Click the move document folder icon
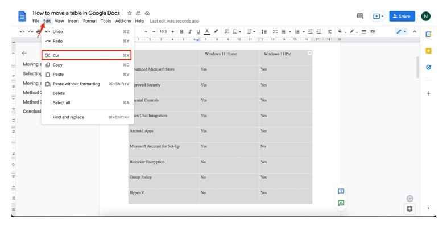This screenshot has width=447, height=226. [x=139, y=13]
